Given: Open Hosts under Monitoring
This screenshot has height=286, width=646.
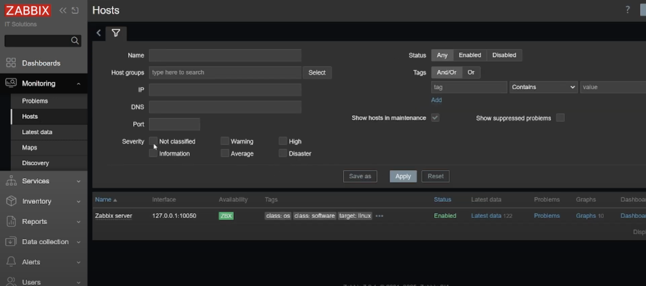Looking at the screenshot, I should pyautogui.click(x=30, y=116).
